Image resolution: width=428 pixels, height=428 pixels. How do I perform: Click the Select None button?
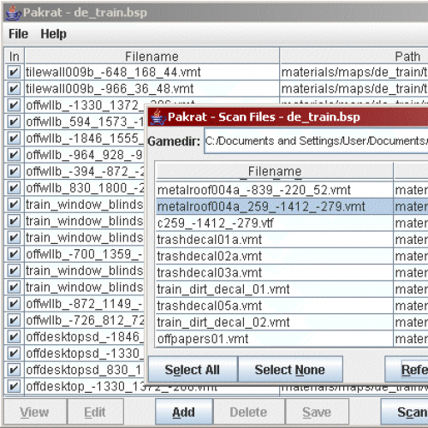(x=290, y=370)
